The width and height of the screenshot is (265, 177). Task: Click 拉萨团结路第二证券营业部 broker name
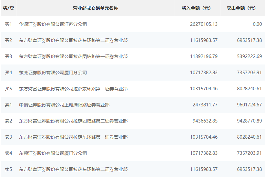[x=73, y=121]
